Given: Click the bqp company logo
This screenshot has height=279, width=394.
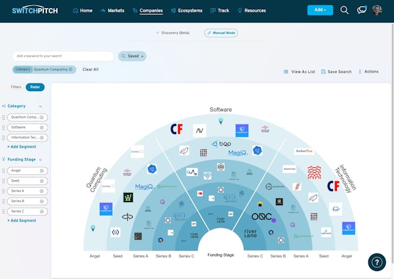Looking at the screenshot, I should (221, 144).
